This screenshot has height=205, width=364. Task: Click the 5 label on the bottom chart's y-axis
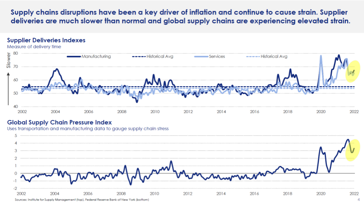[16, 136]
